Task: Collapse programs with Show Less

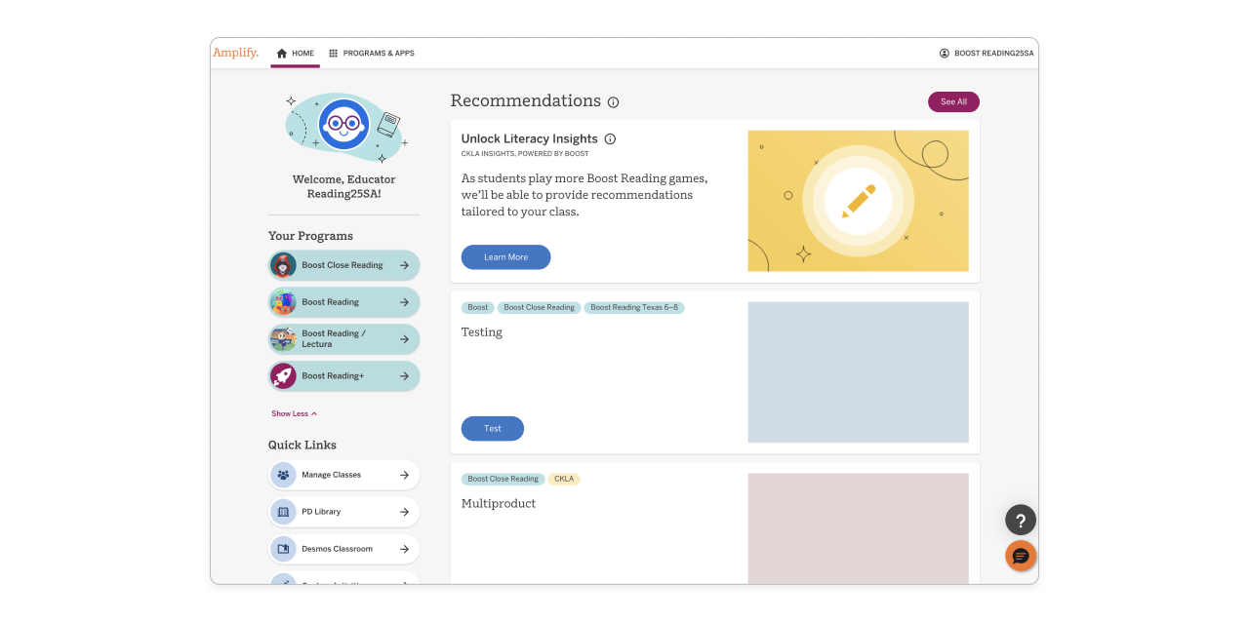Action: (x=294, y=413)
